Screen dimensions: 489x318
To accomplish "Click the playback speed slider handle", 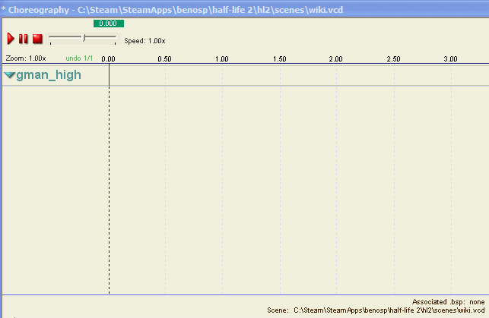I will pos(84,38).
